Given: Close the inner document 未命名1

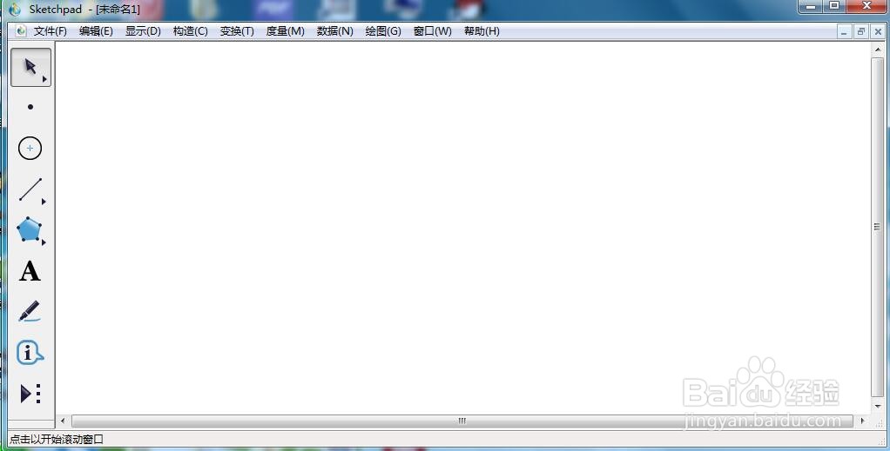Looking at the screenshot, I should [x=878, y=32].
